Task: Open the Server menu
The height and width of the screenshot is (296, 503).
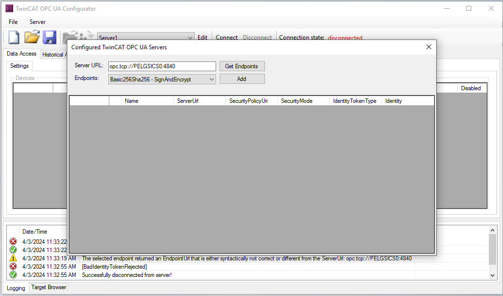Action: coord(38,22)
